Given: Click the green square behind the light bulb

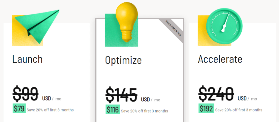Looking at the screenshot, I should [x=121, y=30].
